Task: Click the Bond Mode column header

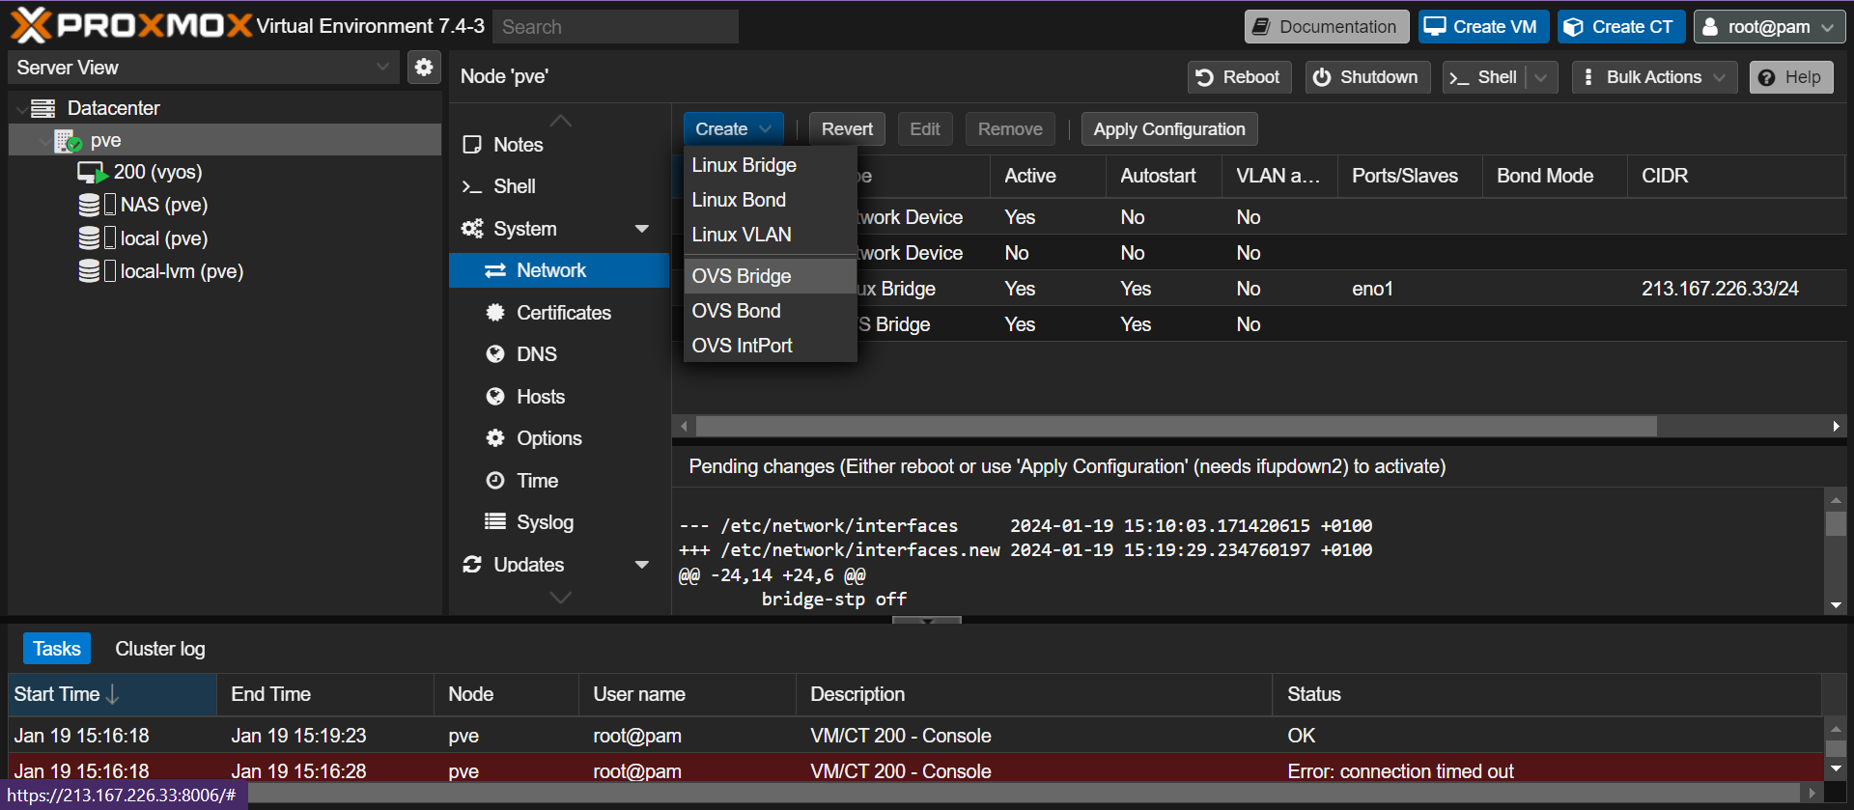Action: coord(1554,176)
